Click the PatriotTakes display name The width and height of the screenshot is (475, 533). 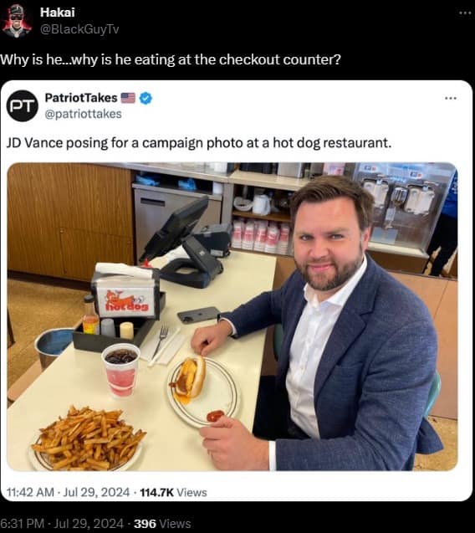81,98
